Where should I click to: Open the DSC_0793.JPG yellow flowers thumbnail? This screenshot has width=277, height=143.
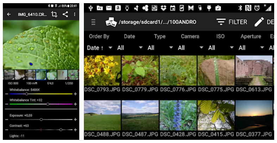[102, 70]
